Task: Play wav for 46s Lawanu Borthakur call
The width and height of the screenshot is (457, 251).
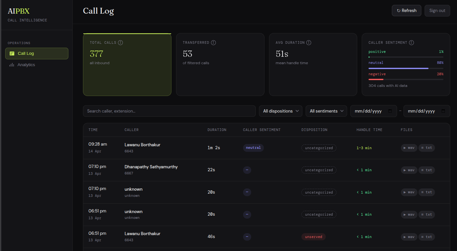Action: tap(409, 237)
